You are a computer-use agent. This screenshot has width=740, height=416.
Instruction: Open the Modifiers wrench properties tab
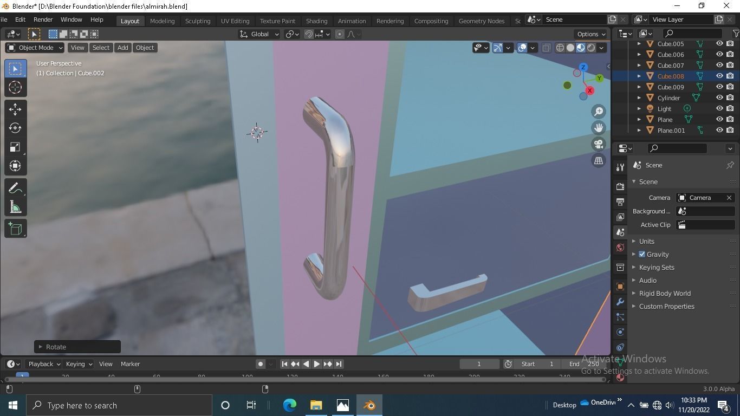pyautogui.click(x=620, y=302)
